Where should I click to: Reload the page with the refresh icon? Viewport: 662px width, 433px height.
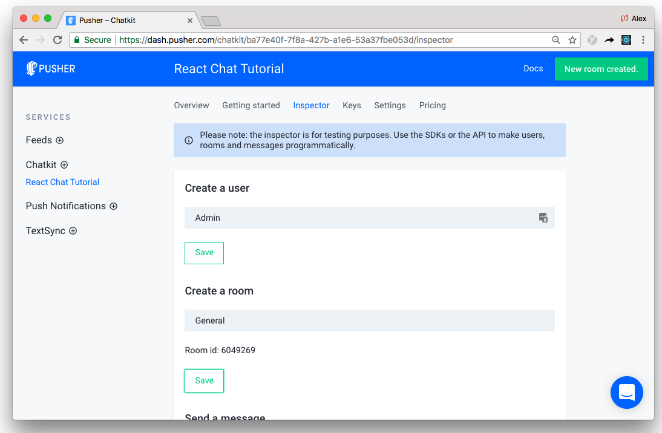pyautogui.click(x=57, y=40)
